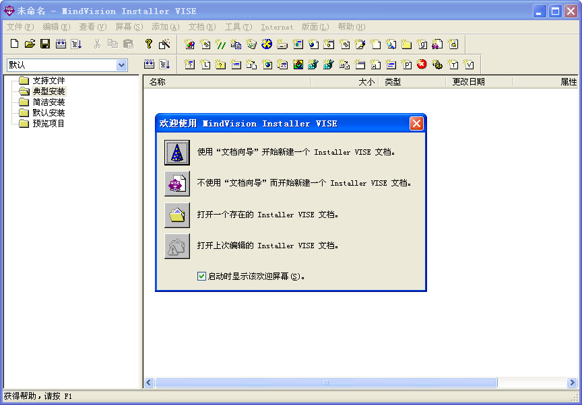This screenshot has height=405, width=582.
Task: Close the welcome dialog with red X
Action: [x=416, y=124]
